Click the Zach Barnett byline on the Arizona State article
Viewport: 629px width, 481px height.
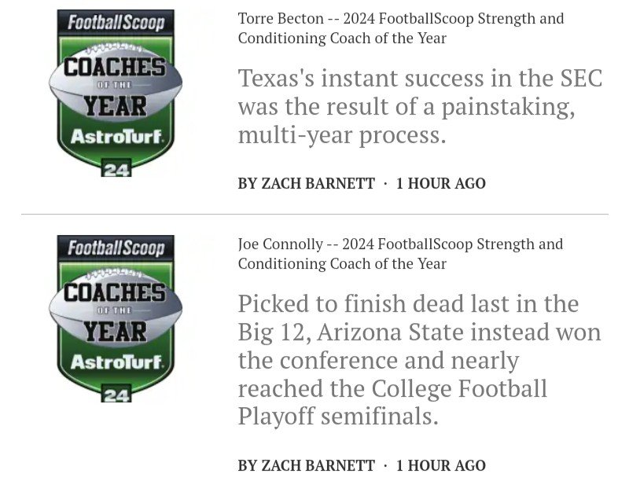306,465
